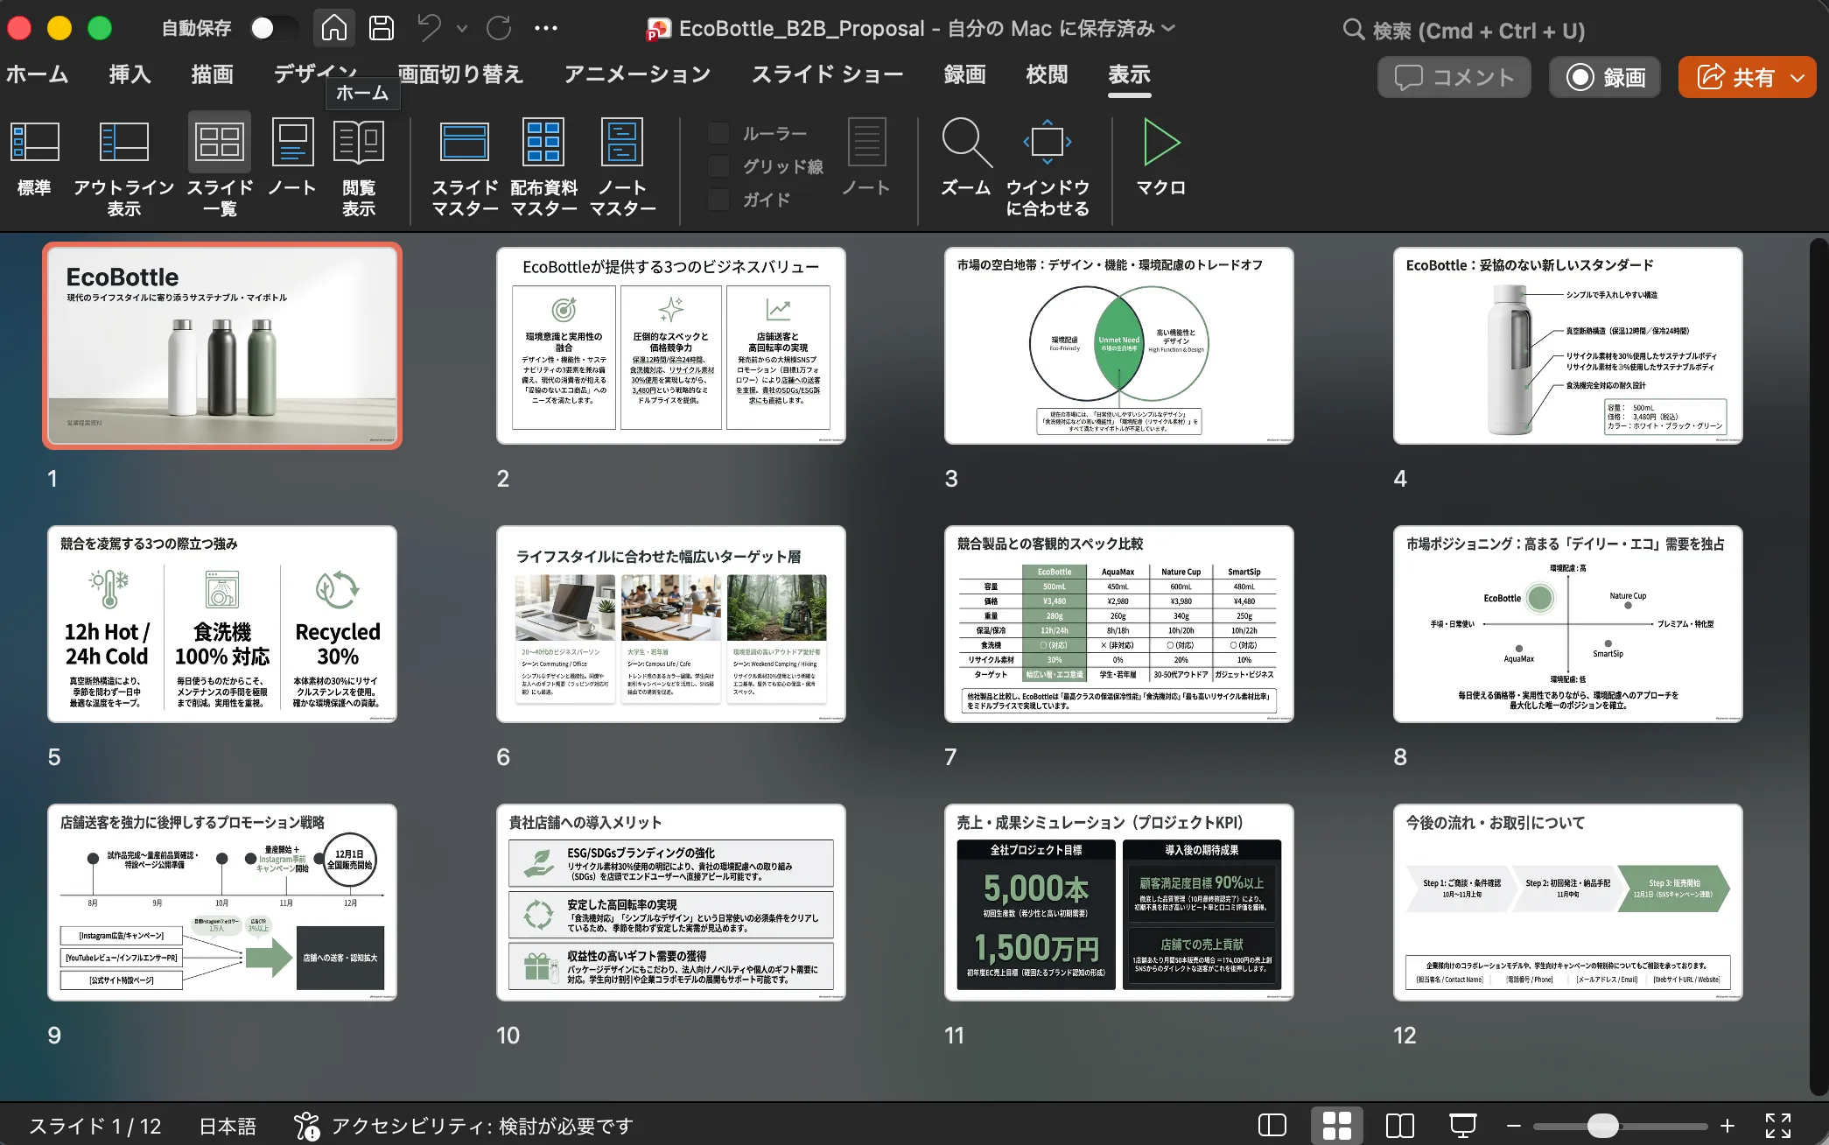Click the language indicator 日本語
This screenshot has width=1829, height=1145.
(x=228, y=1126)
